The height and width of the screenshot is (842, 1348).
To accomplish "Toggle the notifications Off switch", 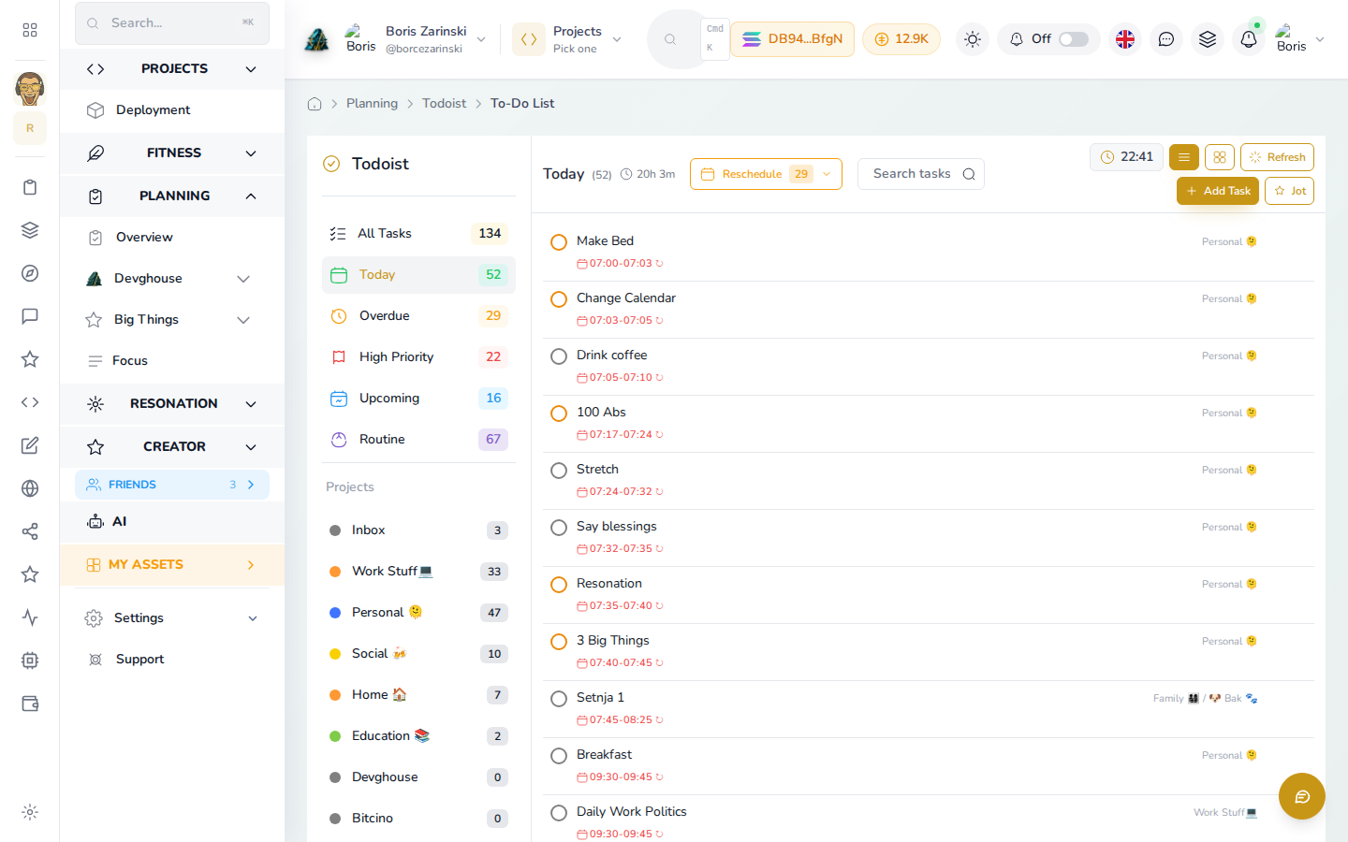I will tap(1074, 39).
